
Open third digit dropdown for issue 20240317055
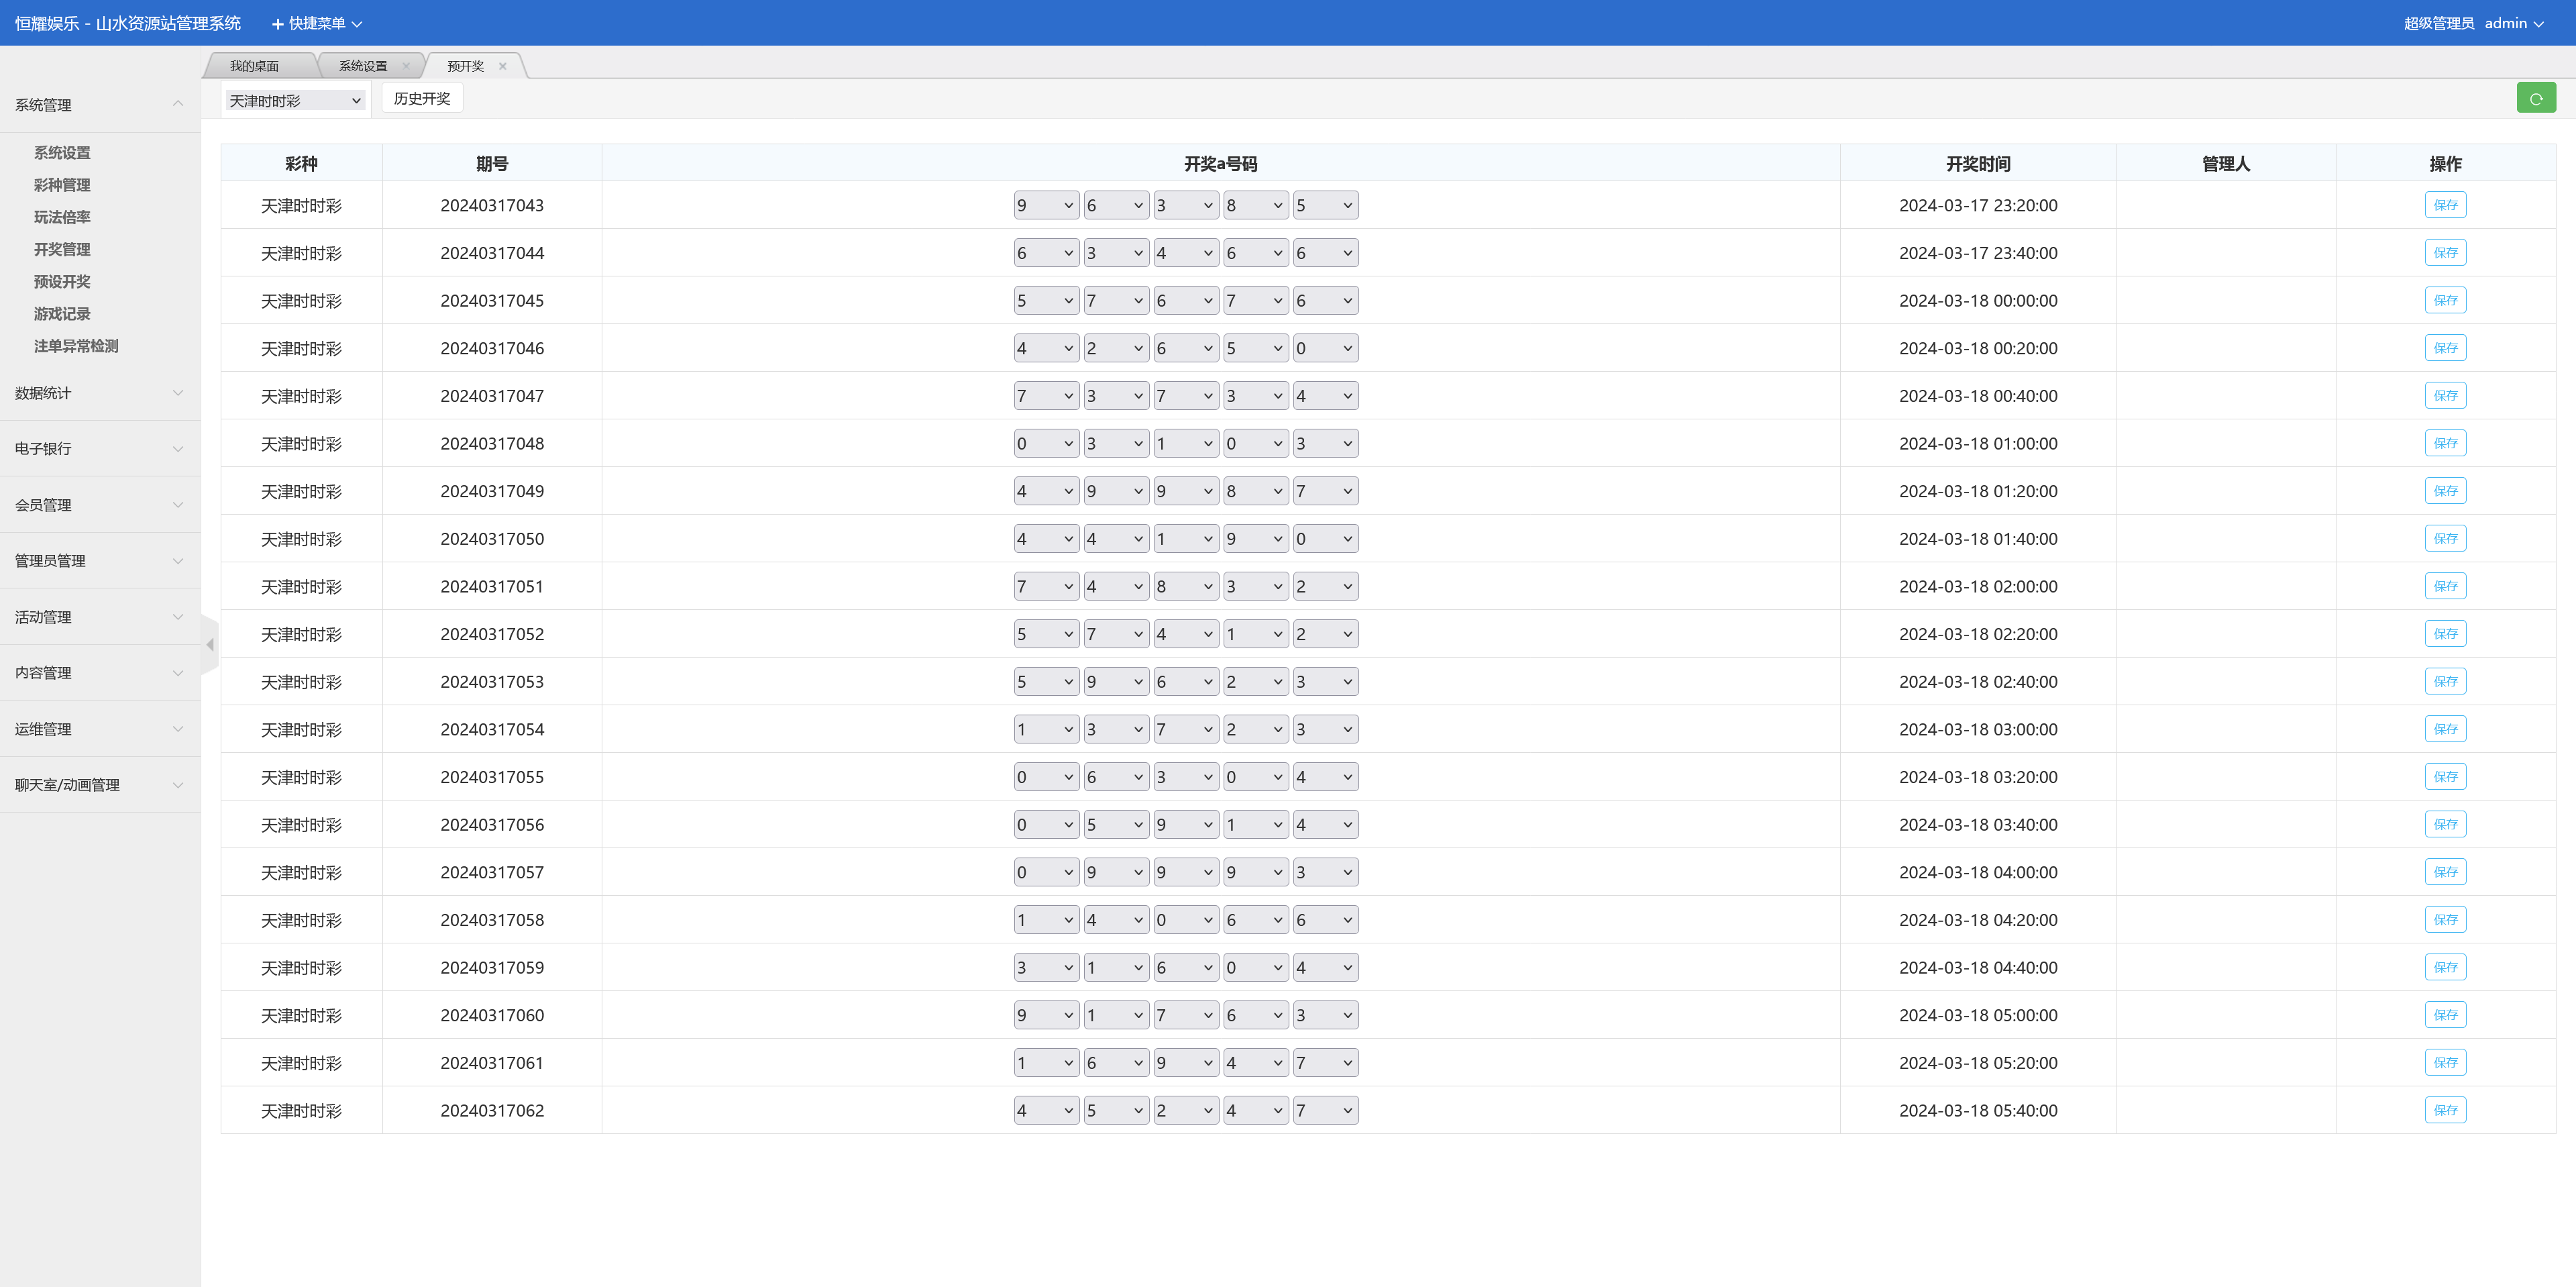click(x=1185, y=777)
